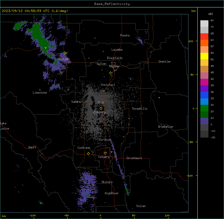This screenshot has height=219, width=224.
Task: Pick the brown 45-48 dBZ legend swatch
Action: click(204, 69)
